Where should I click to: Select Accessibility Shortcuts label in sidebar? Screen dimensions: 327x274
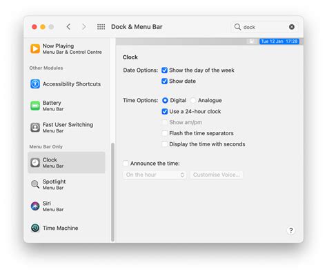coord(72,84)
